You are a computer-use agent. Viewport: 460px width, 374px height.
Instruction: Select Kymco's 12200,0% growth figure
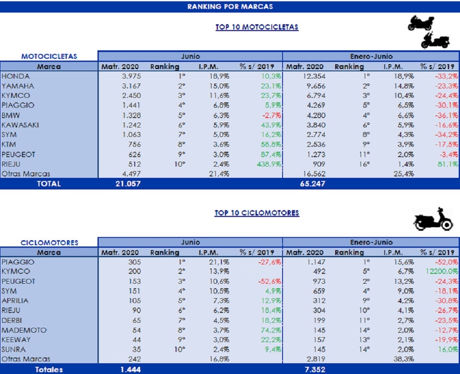pyautogui.click(x=442, y=272)
